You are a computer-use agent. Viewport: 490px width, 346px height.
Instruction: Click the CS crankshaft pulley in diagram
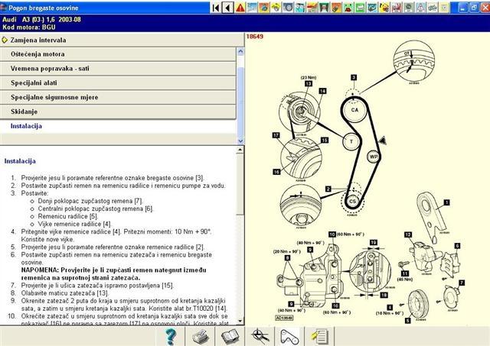(352, 201)
